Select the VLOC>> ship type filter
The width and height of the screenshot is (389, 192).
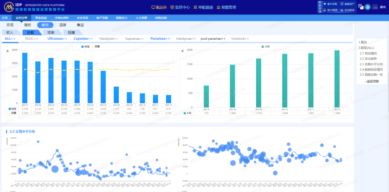[31, 39]
